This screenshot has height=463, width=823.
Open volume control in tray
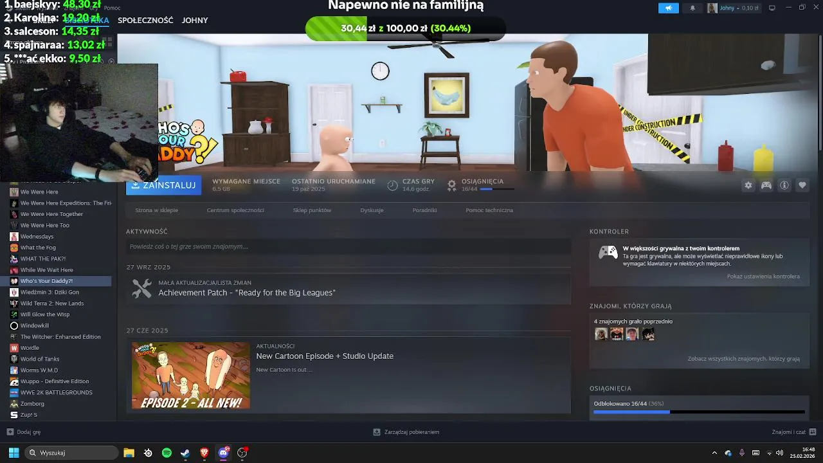point(780,453)
